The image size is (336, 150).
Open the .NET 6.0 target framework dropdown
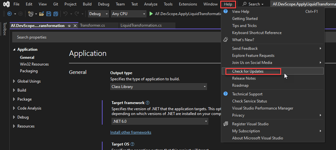(x=160, y=121)
